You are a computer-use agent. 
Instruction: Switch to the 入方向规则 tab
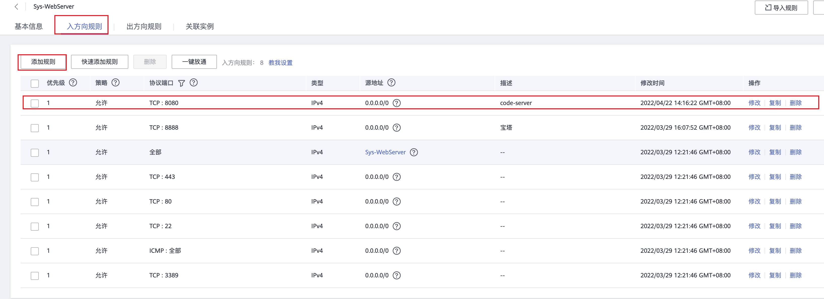[x=85, y=26]
